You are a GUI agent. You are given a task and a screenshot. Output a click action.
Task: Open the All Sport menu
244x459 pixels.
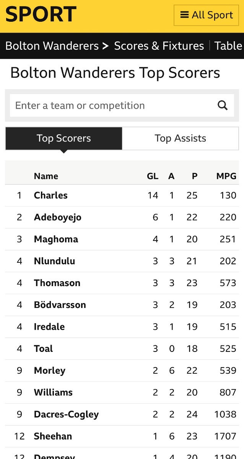click(x=207, y=15)
